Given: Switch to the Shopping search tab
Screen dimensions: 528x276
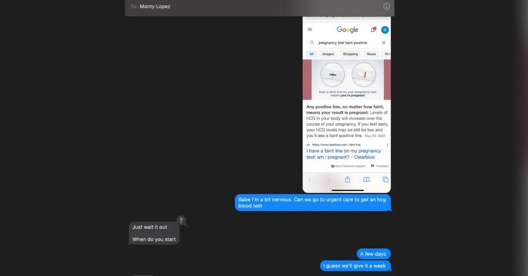Looking at the screenshot, I should [x=350, y=54].
